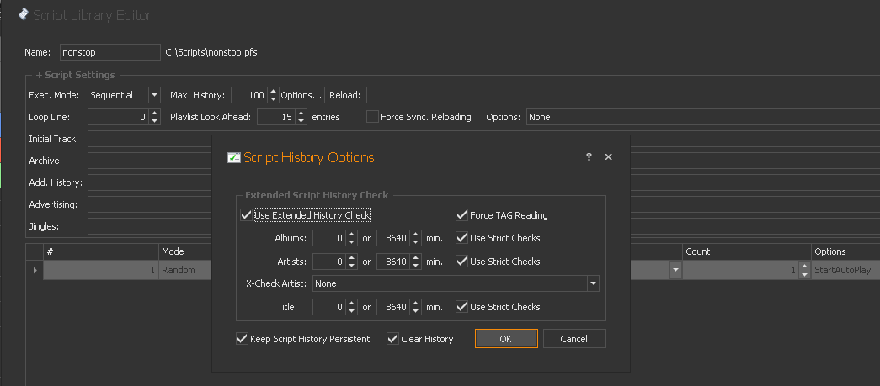
Task: Click the Playlist Look Ahead stepper
Action: pos(301,117)
